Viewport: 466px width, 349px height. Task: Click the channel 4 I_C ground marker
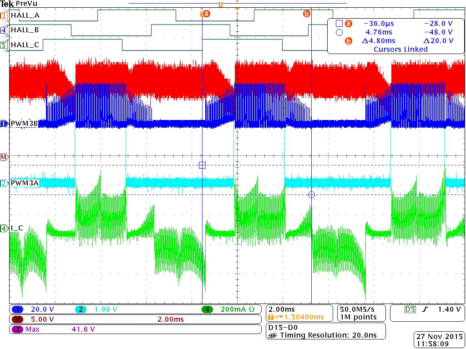4,228
